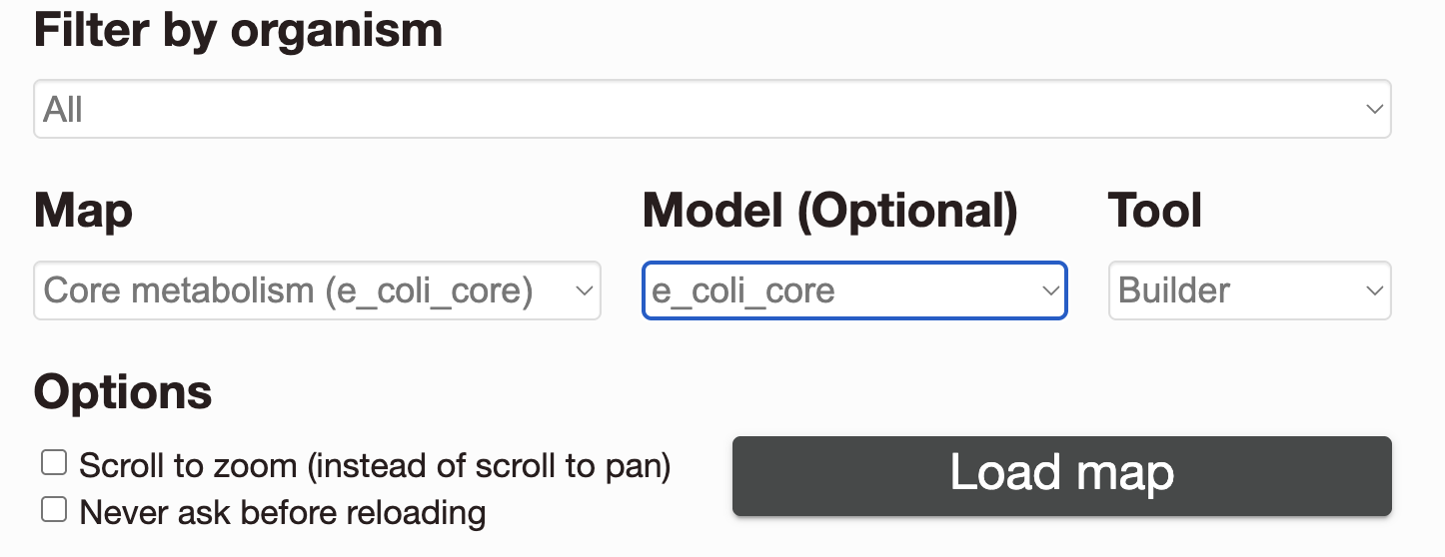
Task: Toggle option via 'Scroll to zoom' label text
Action: (375, 466)
